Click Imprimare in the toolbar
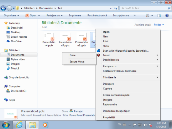Viewport: 172px width, 129px height. click(x=75, y=15)
